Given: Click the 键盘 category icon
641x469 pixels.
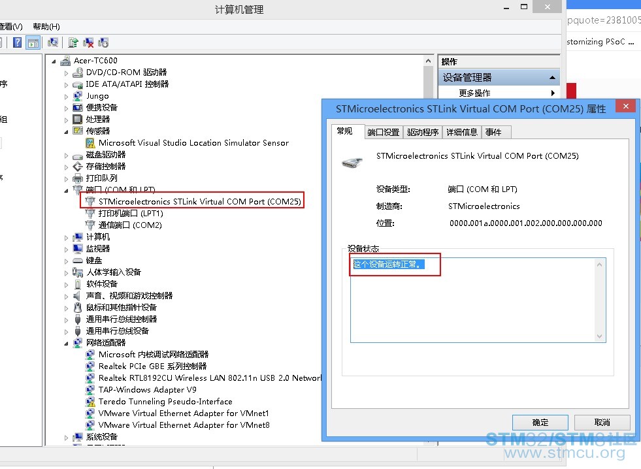Looking at the screenshot, I should click(78, 260).
